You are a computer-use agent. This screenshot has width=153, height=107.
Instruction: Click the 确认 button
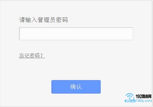click(76, 87)
